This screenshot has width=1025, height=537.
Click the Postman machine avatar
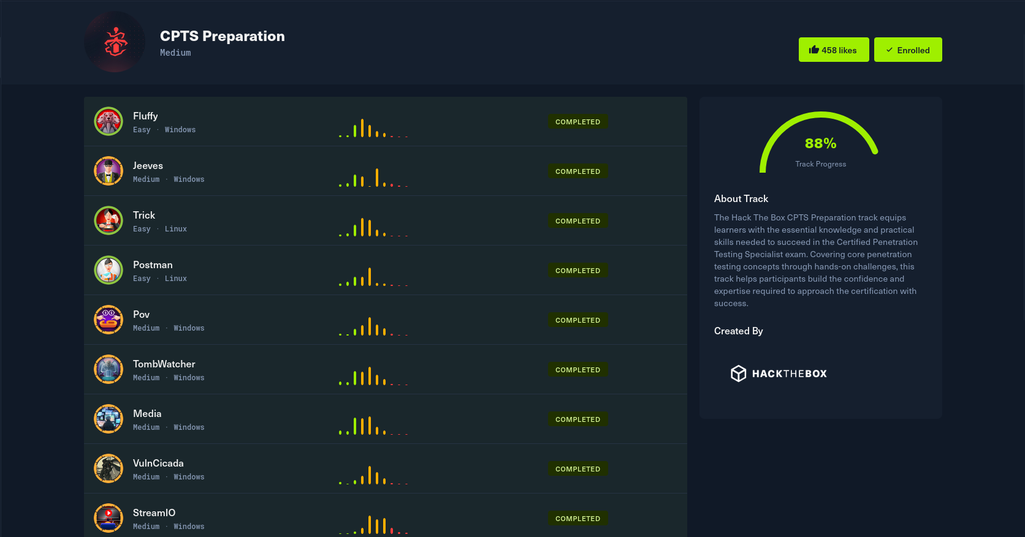tap(109, 270)
